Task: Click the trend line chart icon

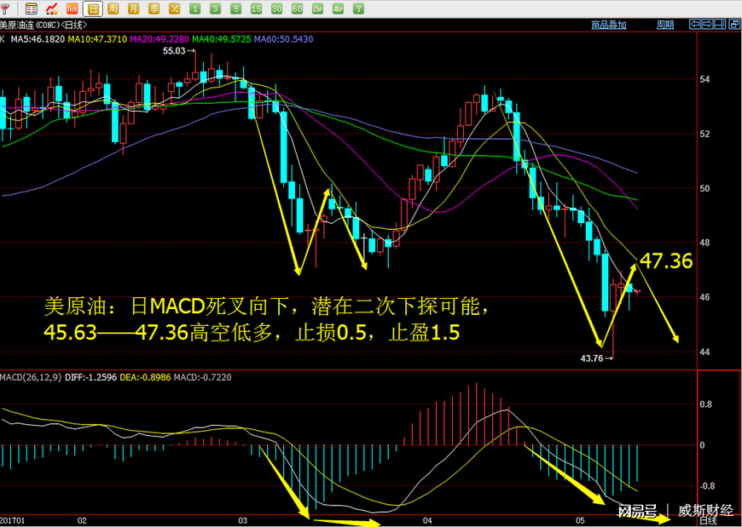Action: click(x=50, y=8)
